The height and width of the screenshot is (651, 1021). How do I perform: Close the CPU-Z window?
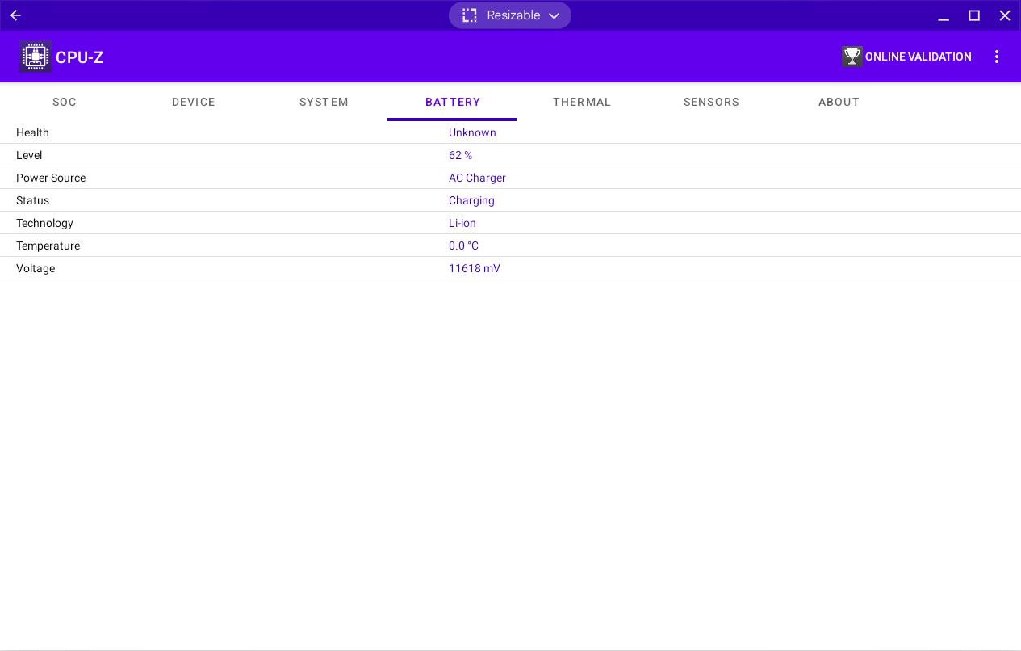coord(1005,15)
